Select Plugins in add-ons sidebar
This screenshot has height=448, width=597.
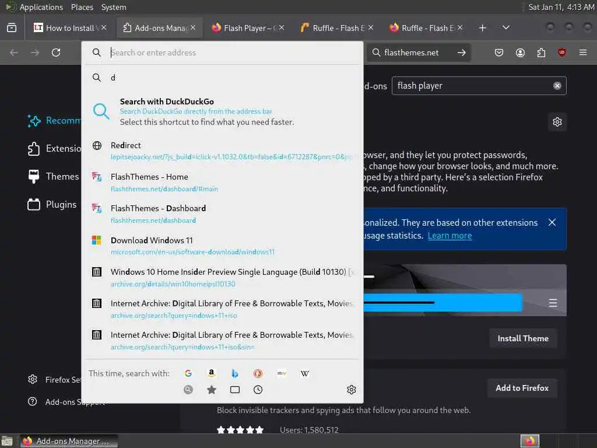pos(52,205)
